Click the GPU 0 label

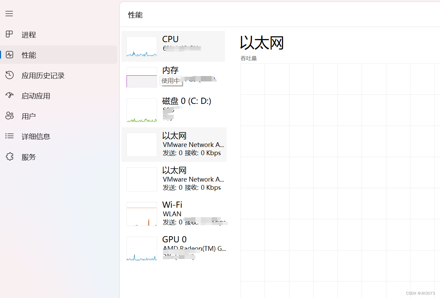pos(174,239)
